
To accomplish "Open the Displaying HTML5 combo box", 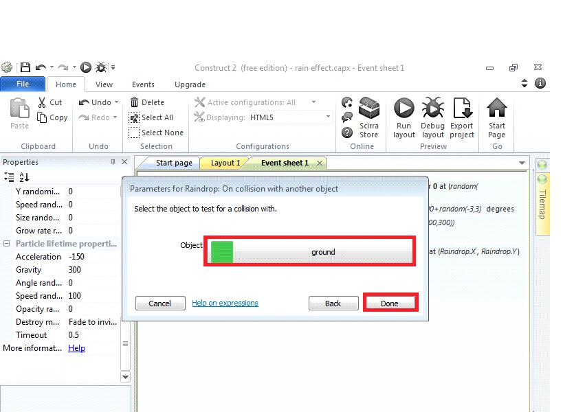I will 291,117.
